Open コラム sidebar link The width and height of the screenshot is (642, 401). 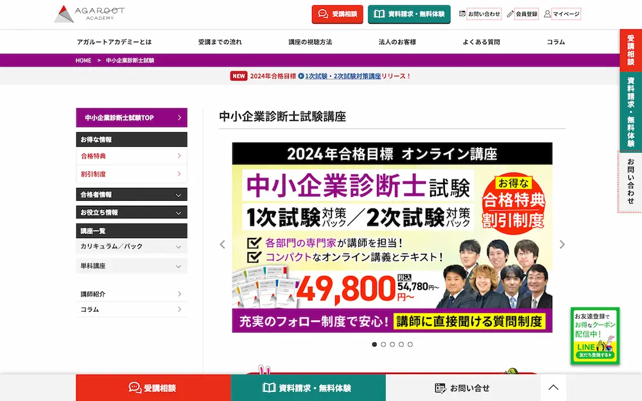coord(132,309)
